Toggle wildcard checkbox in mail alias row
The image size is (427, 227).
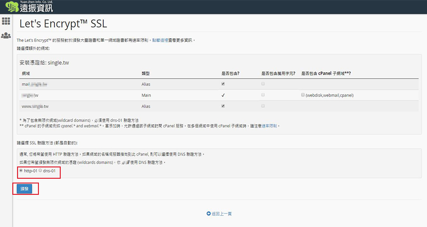(x=263, y=84)
